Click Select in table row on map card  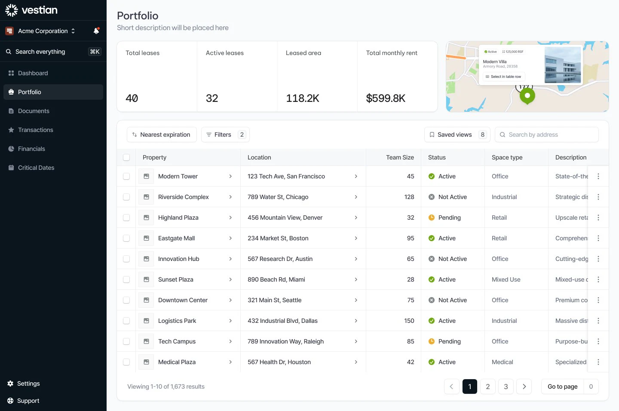(503, 77)
